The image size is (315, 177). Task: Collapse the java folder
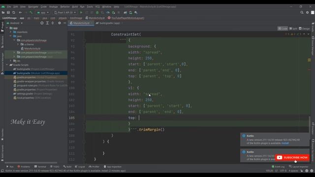coord(11,36)
